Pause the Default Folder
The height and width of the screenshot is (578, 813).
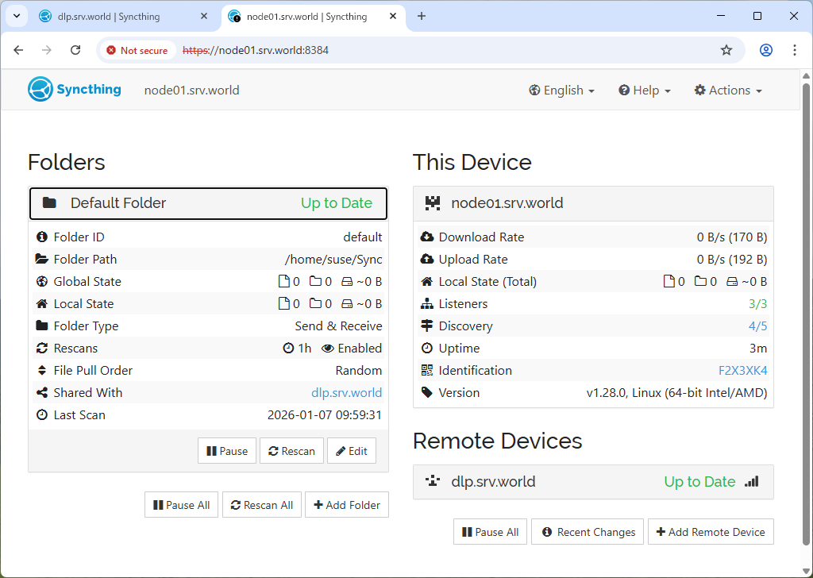227,451
